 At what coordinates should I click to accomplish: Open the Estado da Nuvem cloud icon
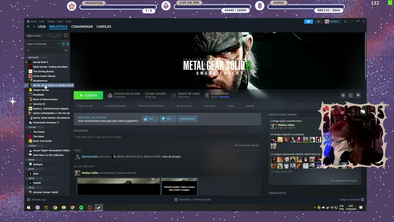pyautogui.click(x=110, y=95)
